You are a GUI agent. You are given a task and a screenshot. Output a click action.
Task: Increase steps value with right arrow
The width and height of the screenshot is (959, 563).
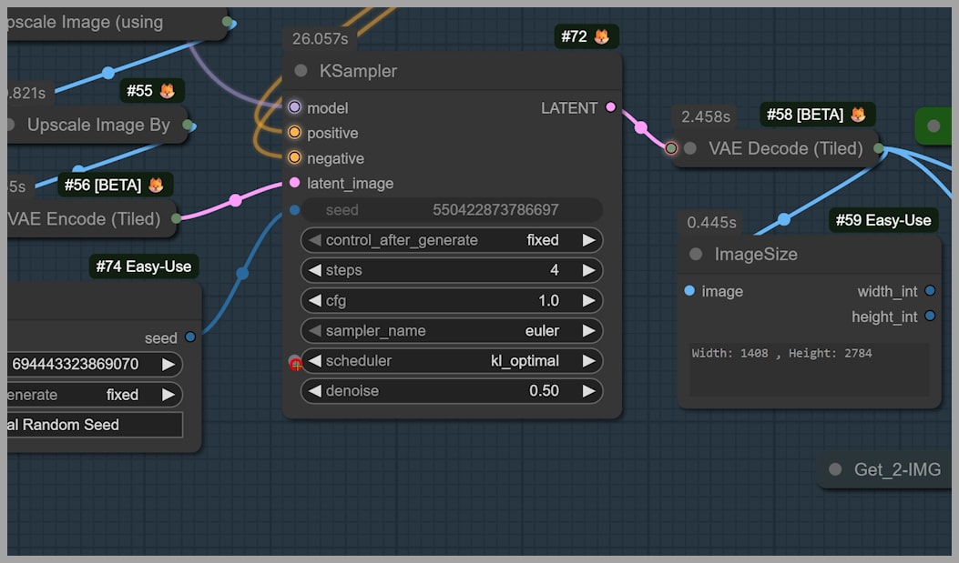pos(589,270)
